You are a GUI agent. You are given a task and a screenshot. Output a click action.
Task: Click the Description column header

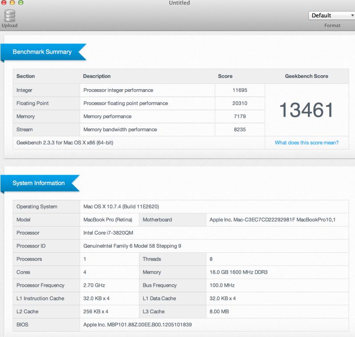[x=97, y=76]
